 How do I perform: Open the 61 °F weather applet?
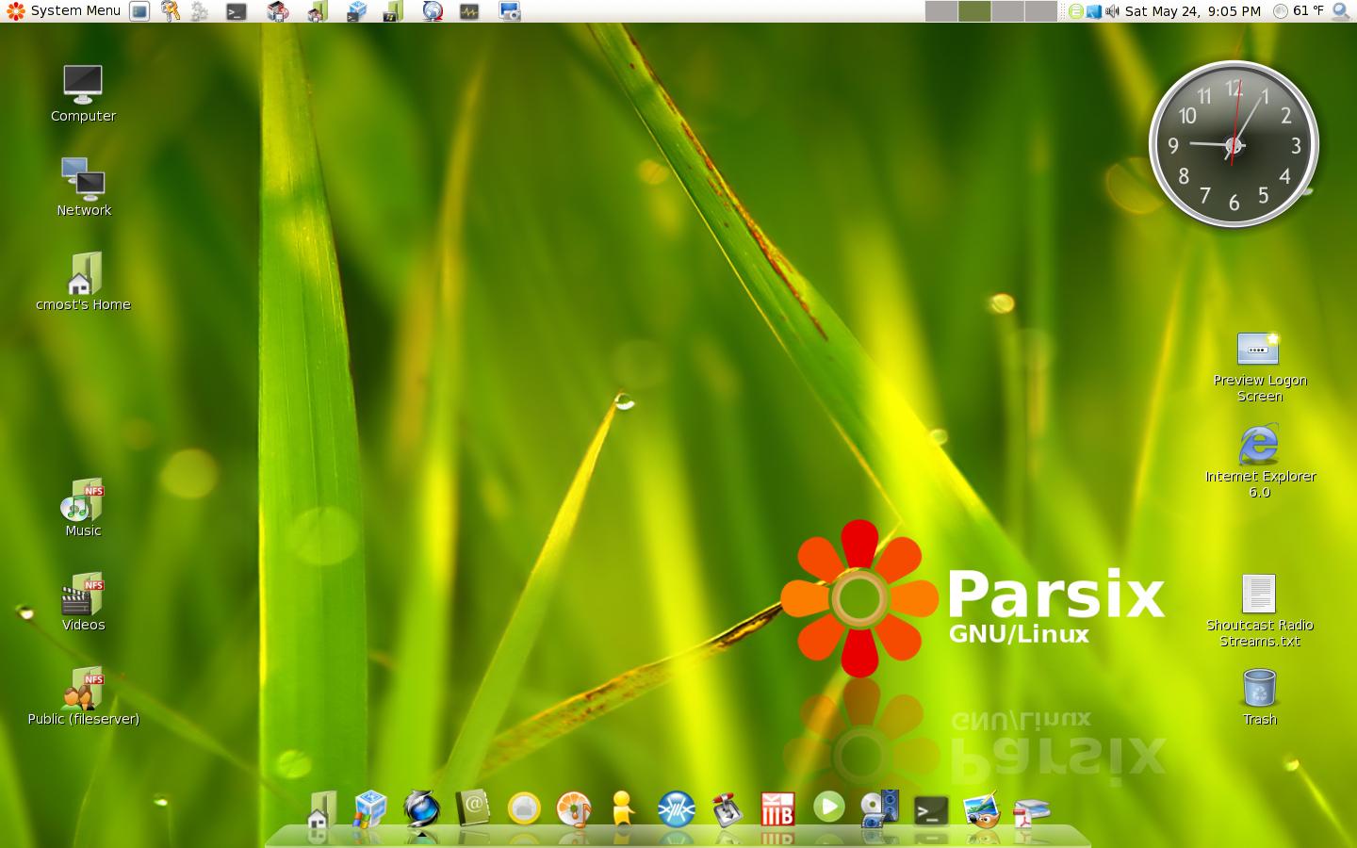[x=1298, y=11]
